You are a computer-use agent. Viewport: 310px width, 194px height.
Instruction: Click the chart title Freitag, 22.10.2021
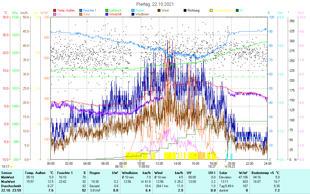[x=155, y=4]
